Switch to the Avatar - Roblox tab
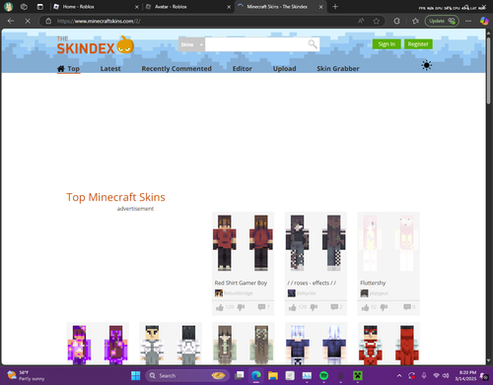This screenshot has height=385, width=493. pyautogui.click(x=187, y=7)
